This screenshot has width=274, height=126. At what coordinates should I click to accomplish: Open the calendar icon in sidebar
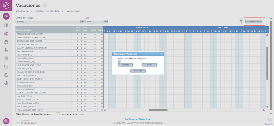pyautogui.click(x=6, y=42)
